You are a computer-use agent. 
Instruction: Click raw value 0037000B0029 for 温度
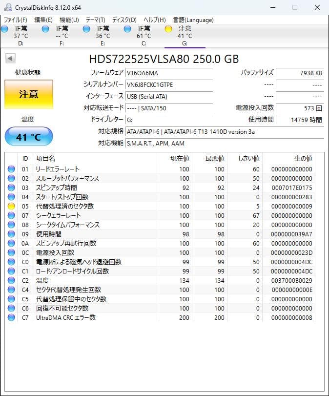pos(291,281)
